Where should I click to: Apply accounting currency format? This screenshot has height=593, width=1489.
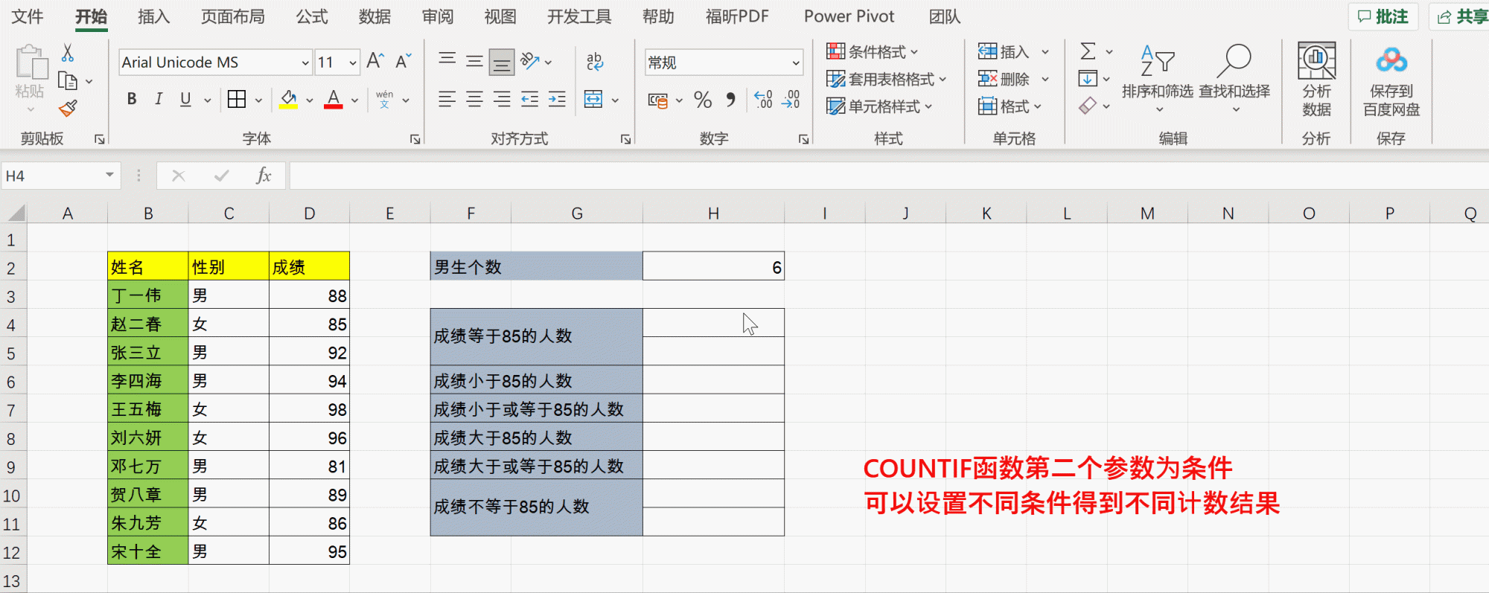tap(657, 100)
